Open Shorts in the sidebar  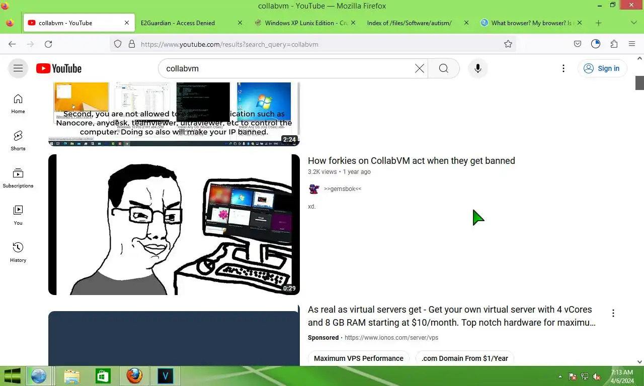(x=18, y=141)
